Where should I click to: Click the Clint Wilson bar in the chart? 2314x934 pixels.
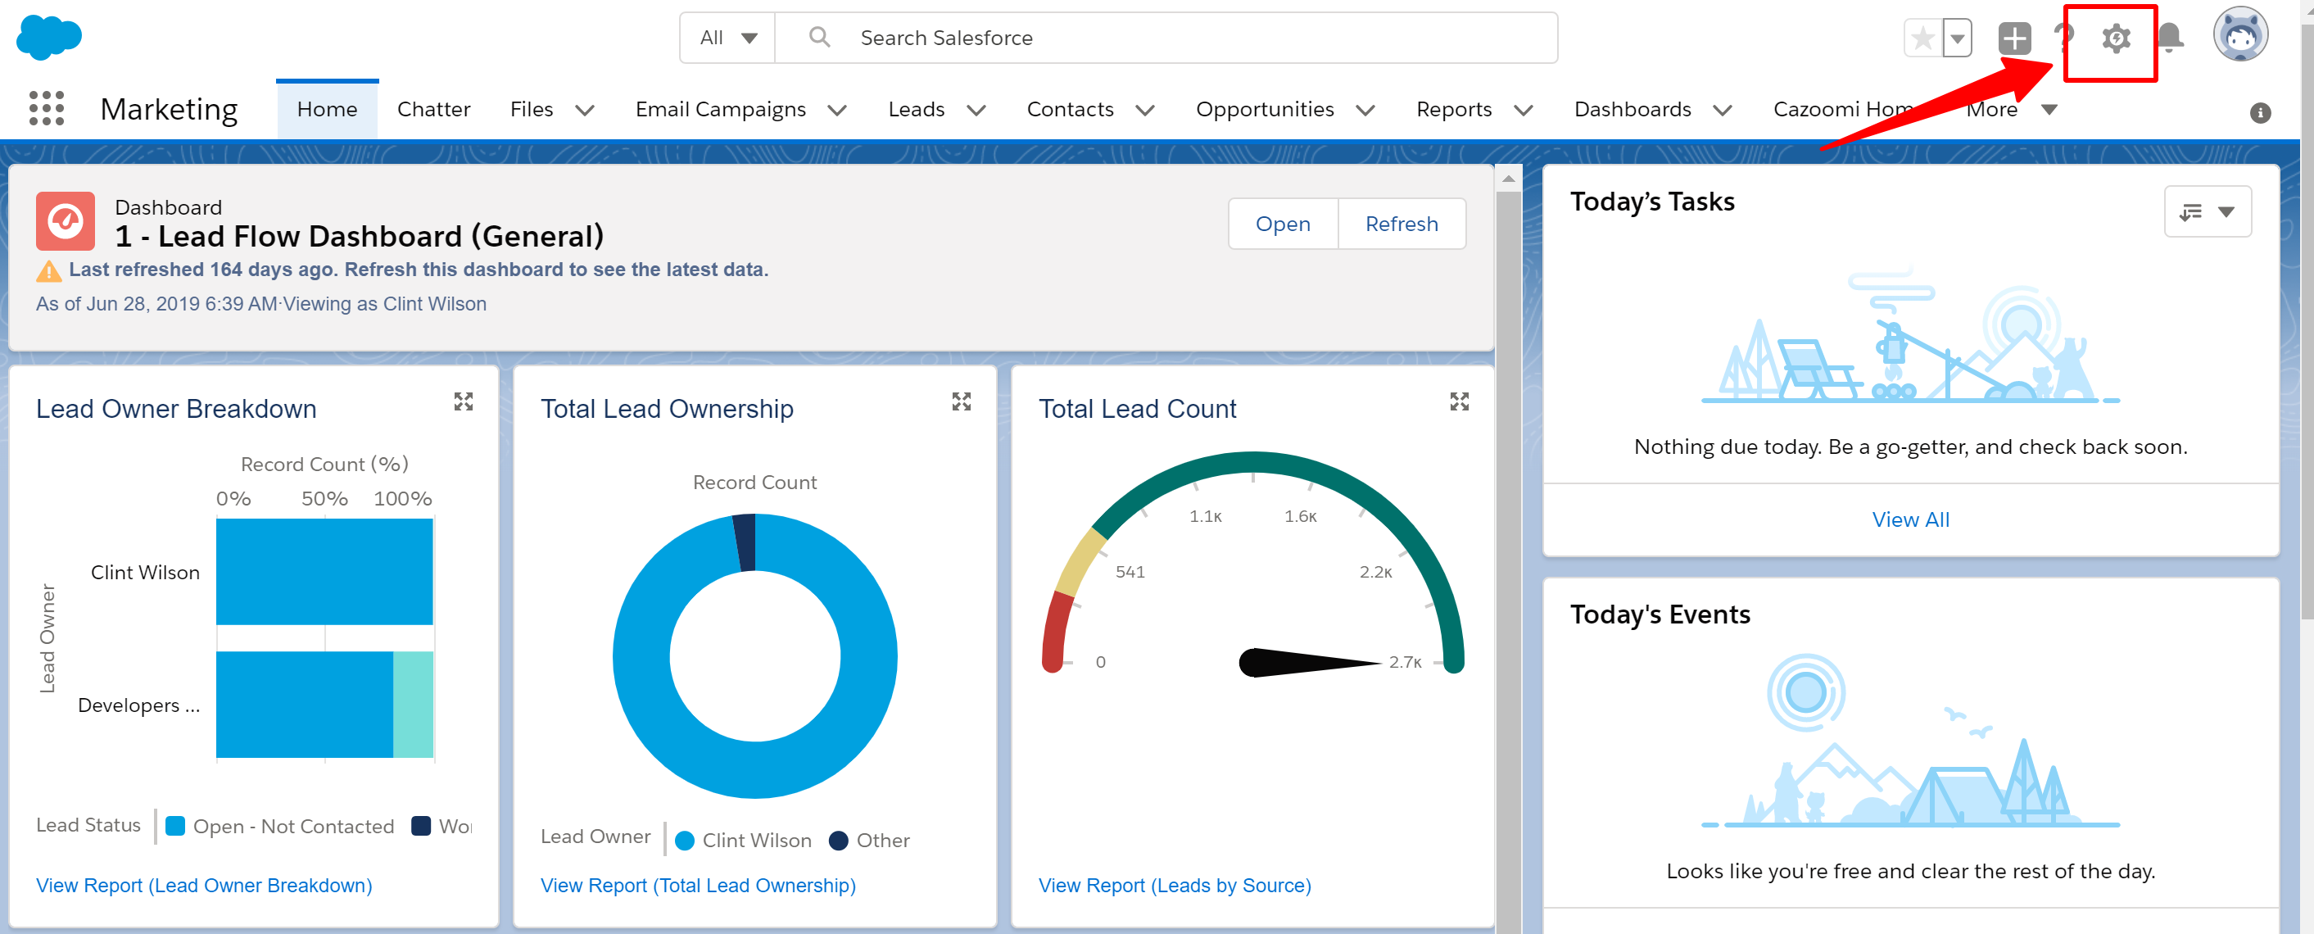click(x=324, y=572)
